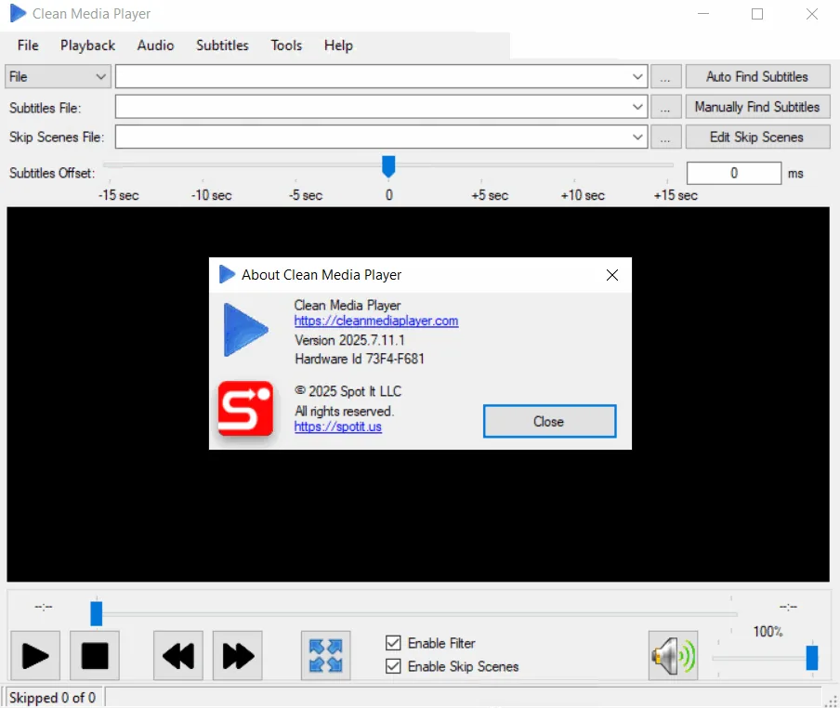Screen dimensions: 840x708
Task: Close the About dialog with the X
Action: click(611, 275)
